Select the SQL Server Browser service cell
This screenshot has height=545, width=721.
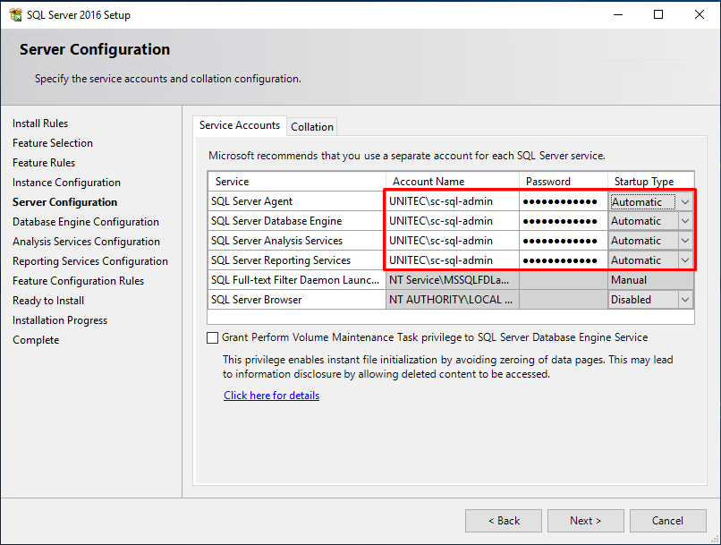pos(297,300)
